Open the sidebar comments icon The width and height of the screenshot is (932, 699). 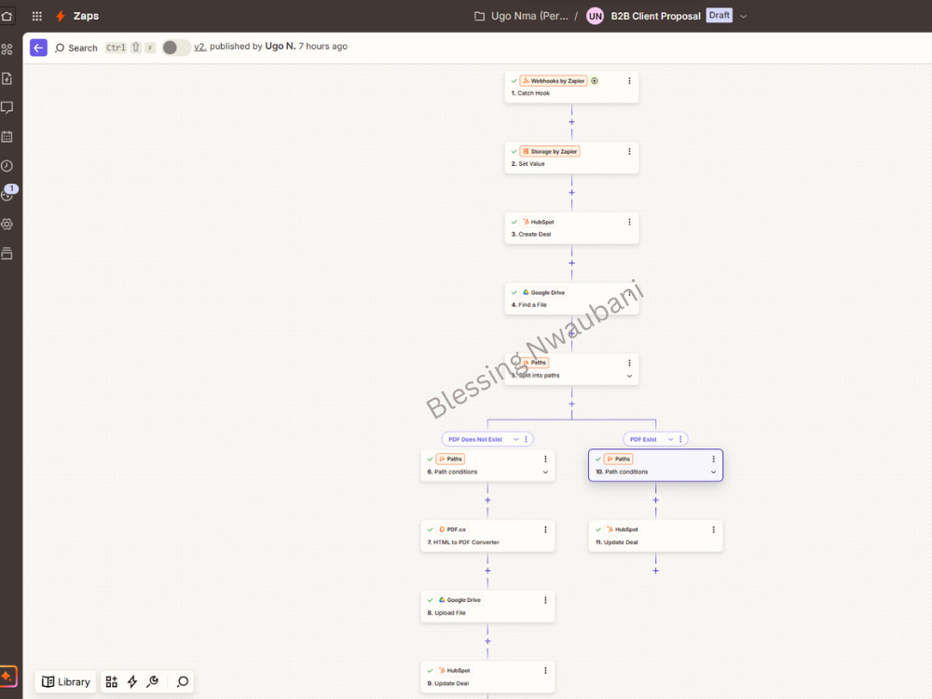(7, 107)
